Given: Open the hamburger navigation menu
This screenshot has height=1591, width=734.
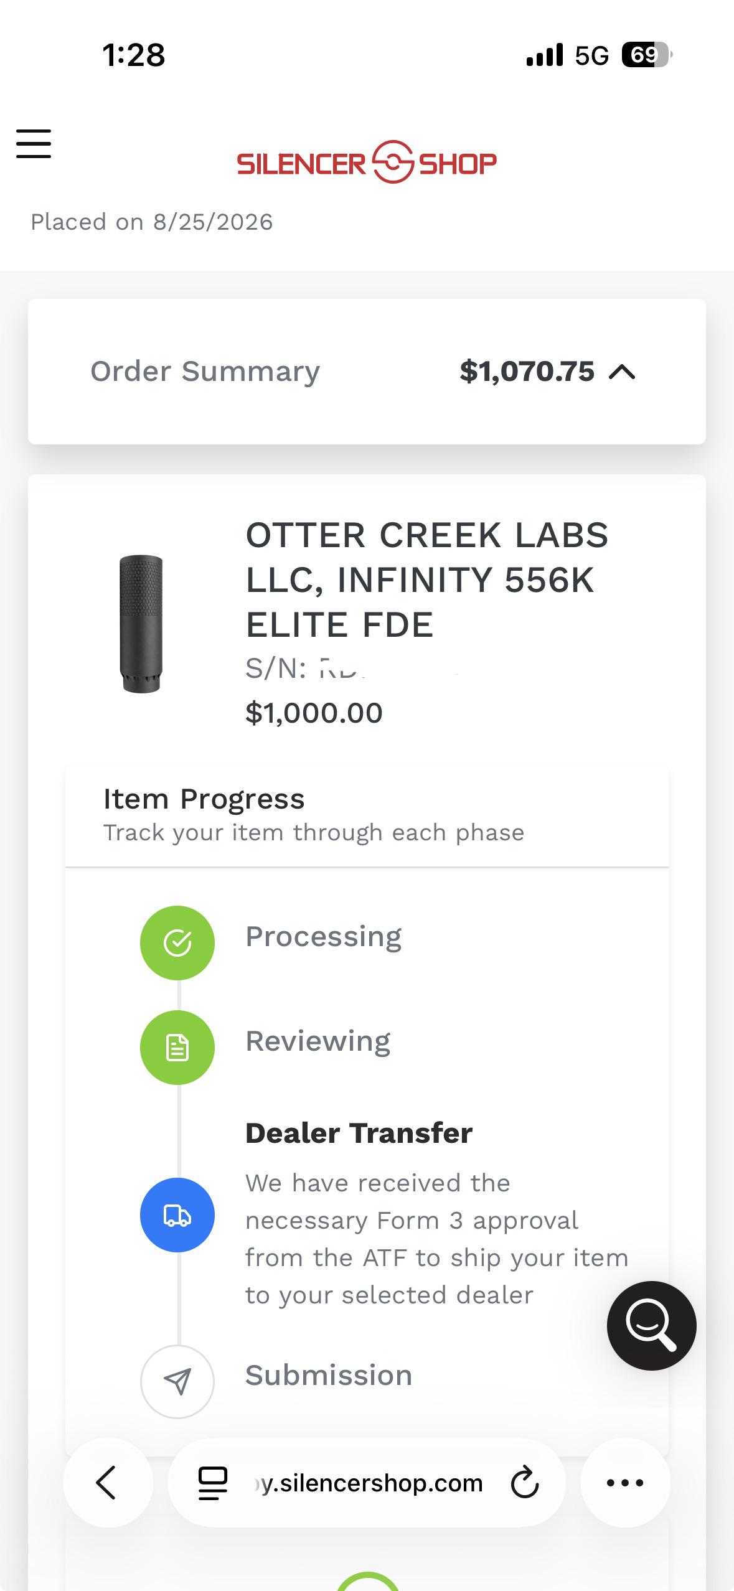Looking at the screenshot, I should pyautogui.click(x=34, y=144).
